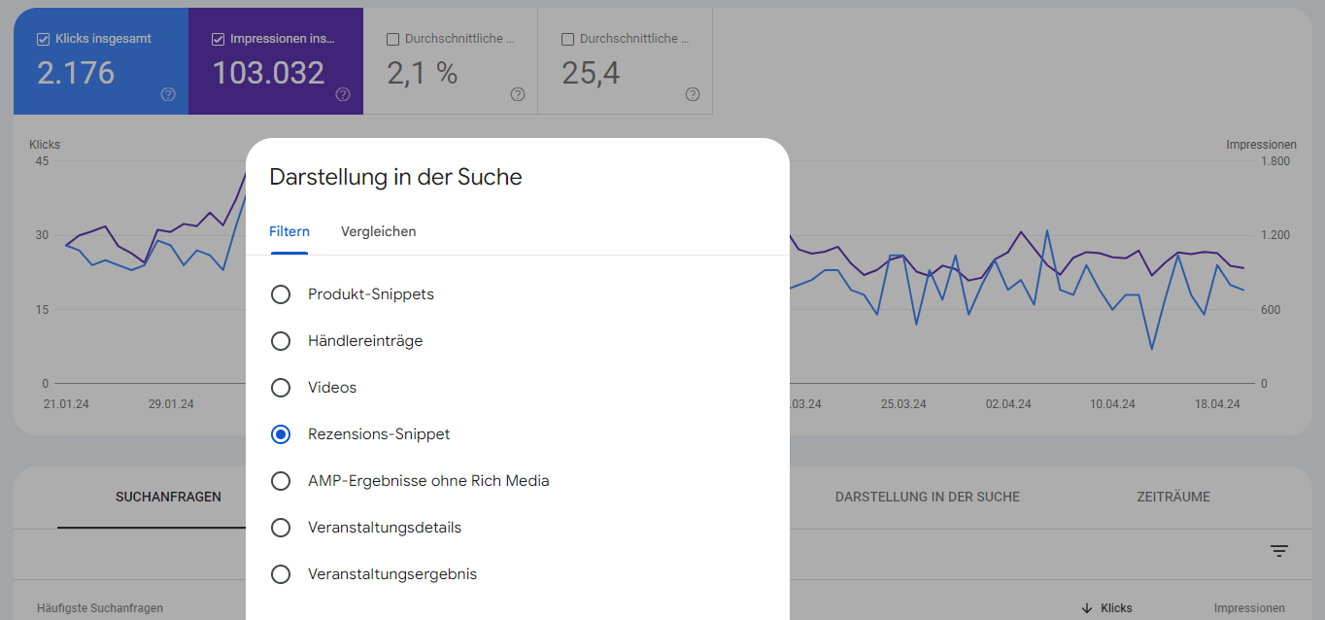Open help for Durchschnittliche Position card
The height and width of the screenshot is (620, 1325).
click(692, 94)
